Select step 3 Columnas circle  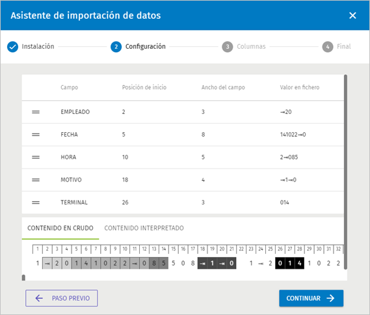coord(227,47)
